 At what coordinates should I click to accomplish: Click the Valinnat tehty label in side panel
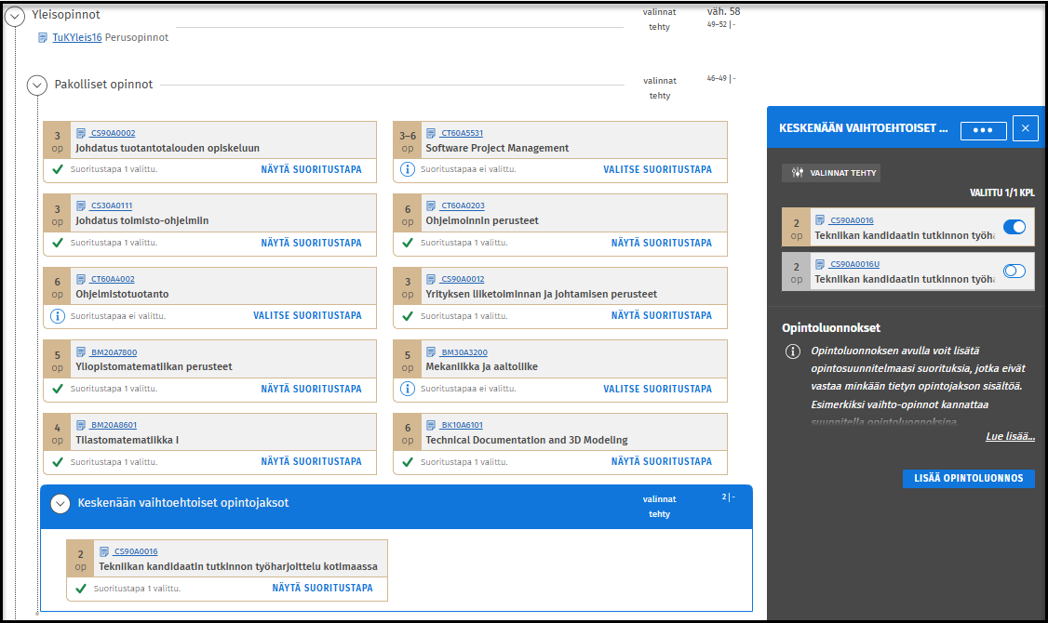[830, 173]
